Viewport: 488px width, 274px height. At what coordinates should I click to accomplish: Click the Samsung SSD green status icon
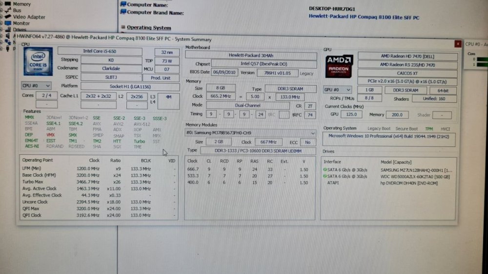325,169
